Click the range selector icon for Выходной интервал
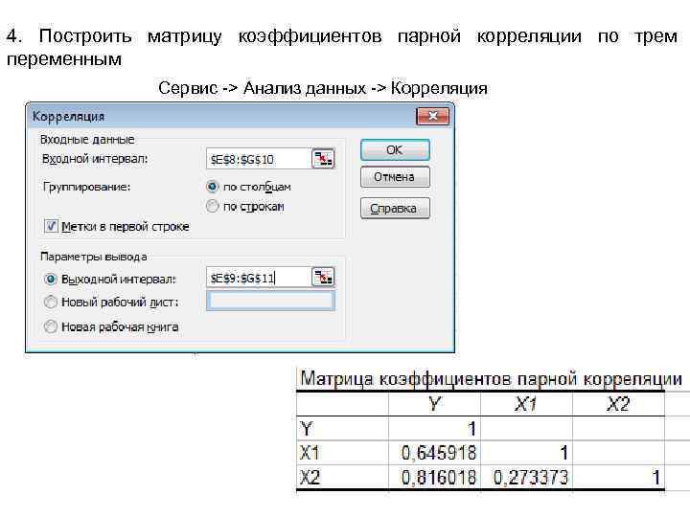Image resolution: width=690 pixels, height=517 pixels. (324, 278)
